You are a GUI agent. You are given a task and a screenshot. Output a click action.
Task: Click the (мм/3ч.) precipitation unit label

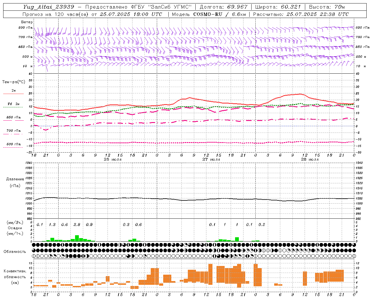coord(15,223)
